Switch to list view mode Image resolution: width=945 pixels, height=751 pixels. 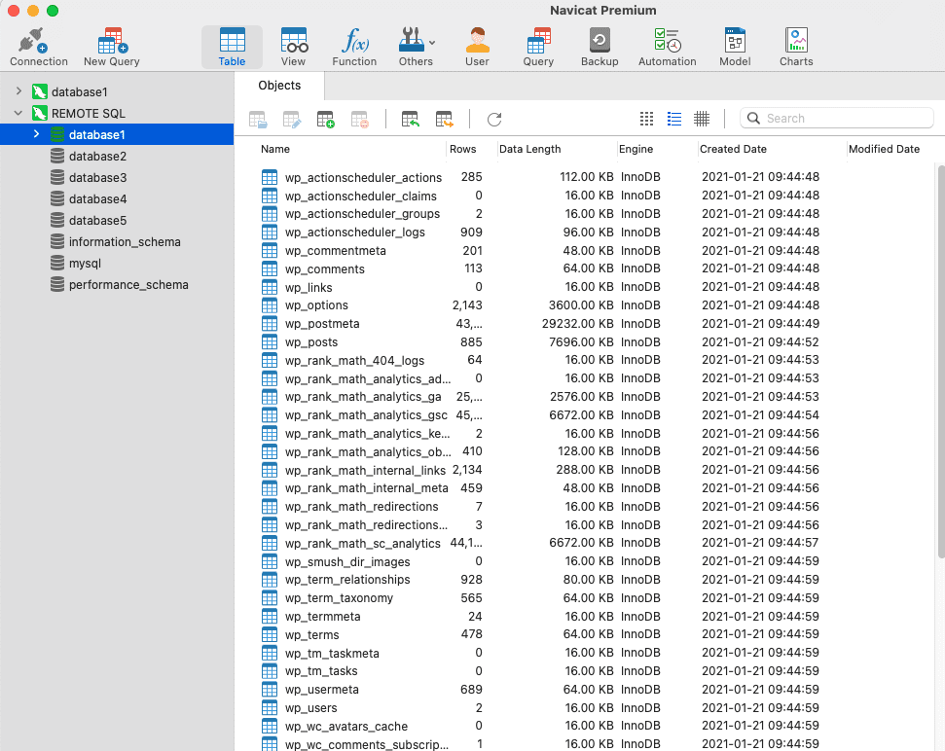click(674, 119)
